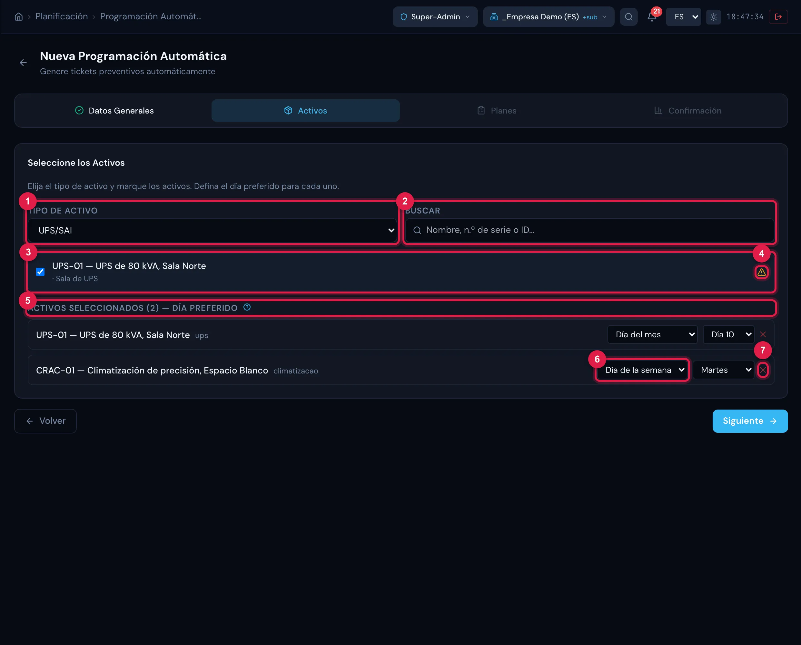This screenshot has width=801, height=645.
Task: Uncheck the UPS-01 asset checkbox
Action: (x=41, y=272)
